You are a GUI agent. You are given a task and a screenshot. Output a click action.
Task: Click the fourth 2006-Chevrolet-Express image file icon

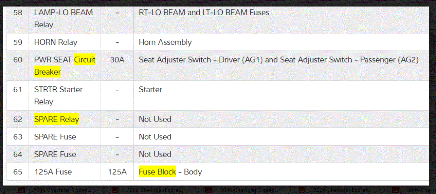302,190
